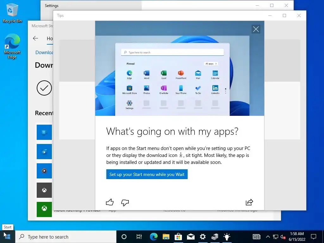Open the Action Center notifications icon
Viewport: 324px width, 243px height.
314,237
